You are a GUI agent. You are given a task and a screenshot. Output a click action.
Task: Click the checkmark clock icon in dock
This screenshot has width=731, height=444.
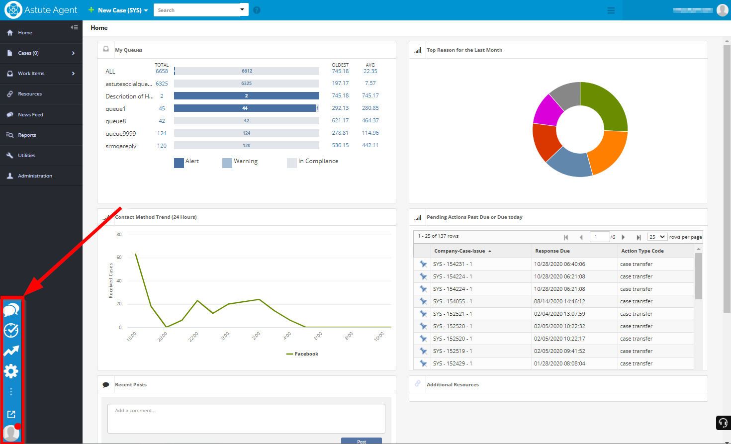click(x=11, y=331)
